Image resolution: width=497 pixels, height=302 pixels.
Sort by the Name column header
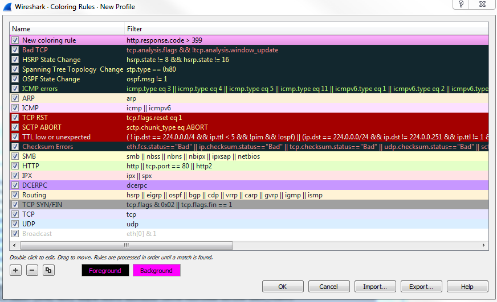click(x=67, y=29)
